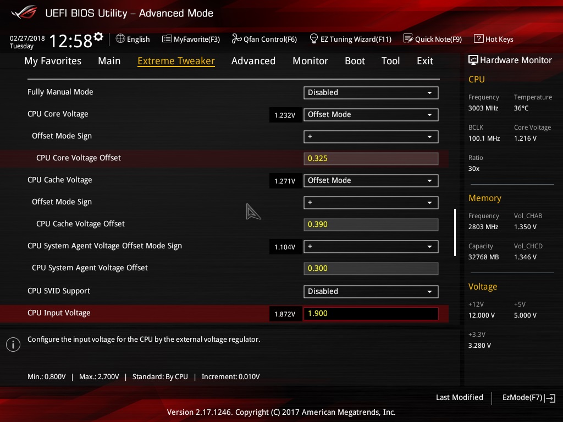
Task: Click the CPU System Agent Voltage Offset field
Action: click(371, 268)
